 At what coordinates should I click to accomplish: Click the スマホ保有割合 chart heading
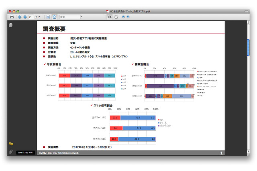tap(103, 106)
